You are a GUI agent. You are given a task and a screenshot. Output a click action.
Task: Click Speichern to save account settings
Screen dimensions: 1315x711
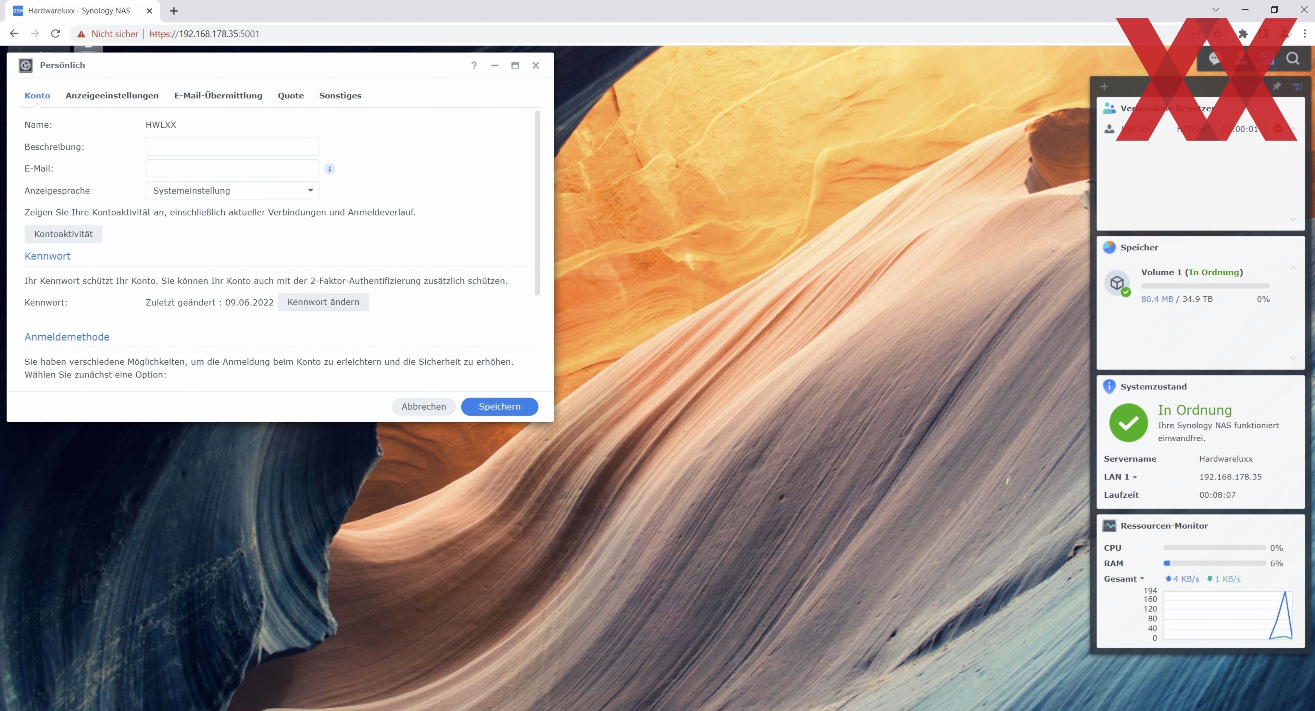[499, 407]
